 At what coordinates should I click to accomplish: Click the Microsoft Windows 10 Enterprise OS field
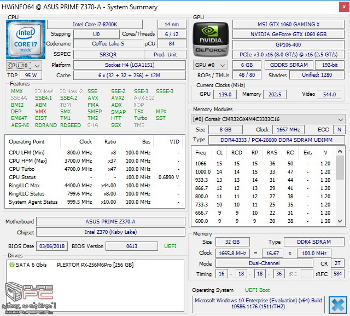pyautogui.click(x=258, y=303)
